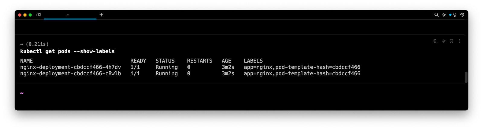Open a new tab with the plus button
This screenshot has width=483, height=130.
(x=101, y=15)
